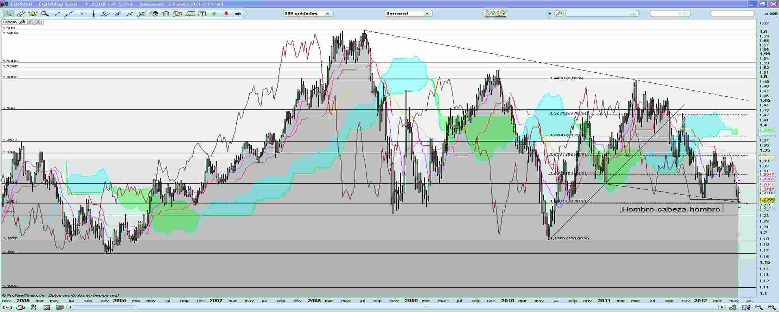Open the price alert bell tool

[x=33, y=14]
